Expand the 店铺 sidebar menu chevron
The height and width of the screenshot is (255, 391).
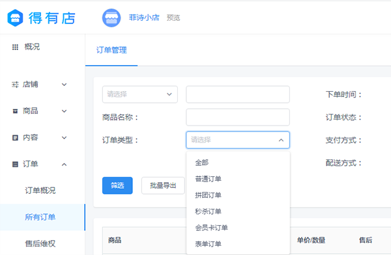coord(64,85)
